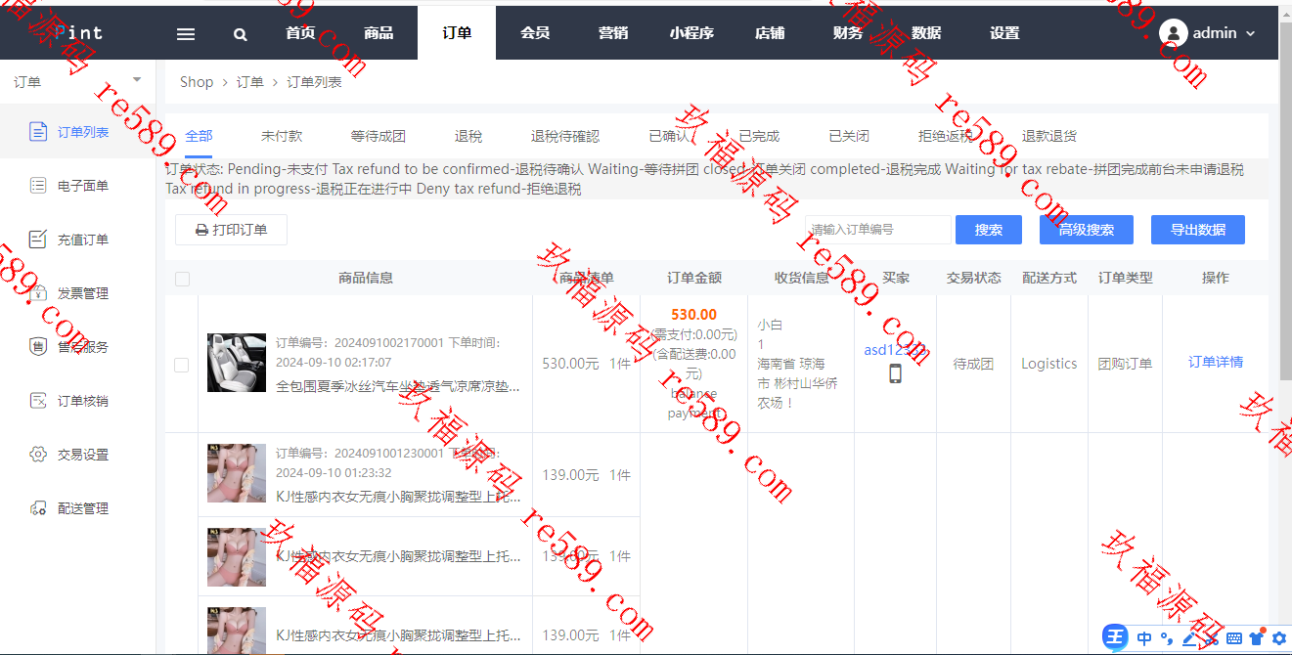
Task: Click the Shop breadcrumb link
Action: tap(197, 82)
